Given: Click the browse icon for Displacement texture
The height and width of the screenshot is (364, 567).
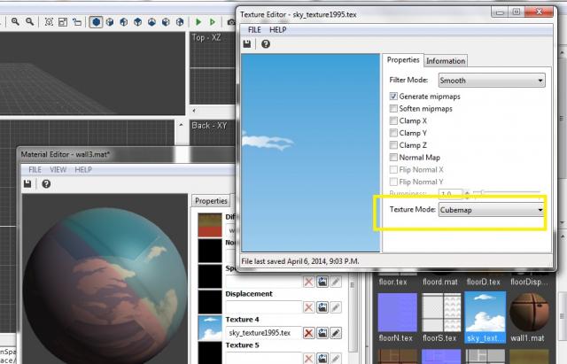Looking at the screenshot, I should [322, 306].
